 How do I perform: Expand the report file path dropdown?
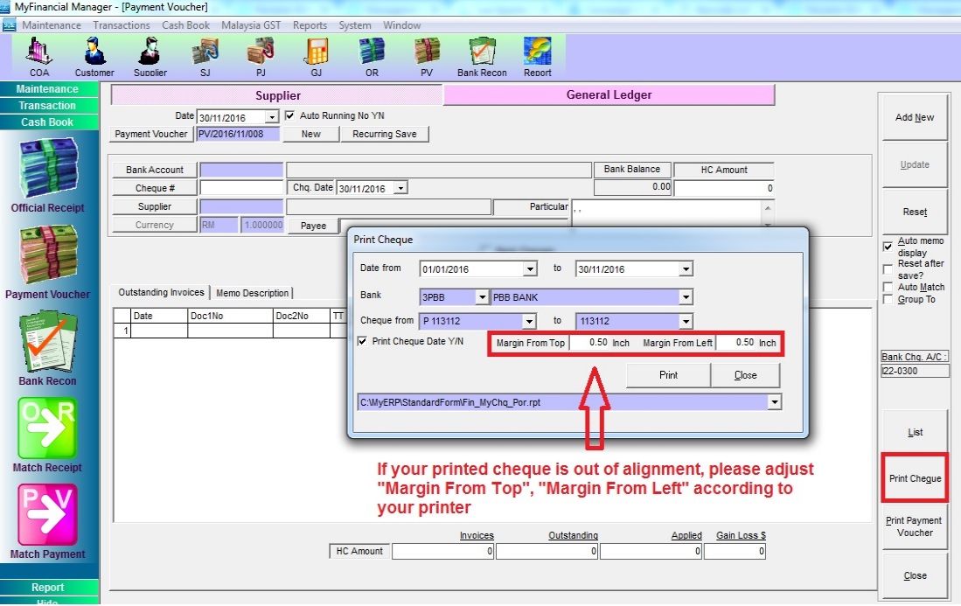pos(773,402)
